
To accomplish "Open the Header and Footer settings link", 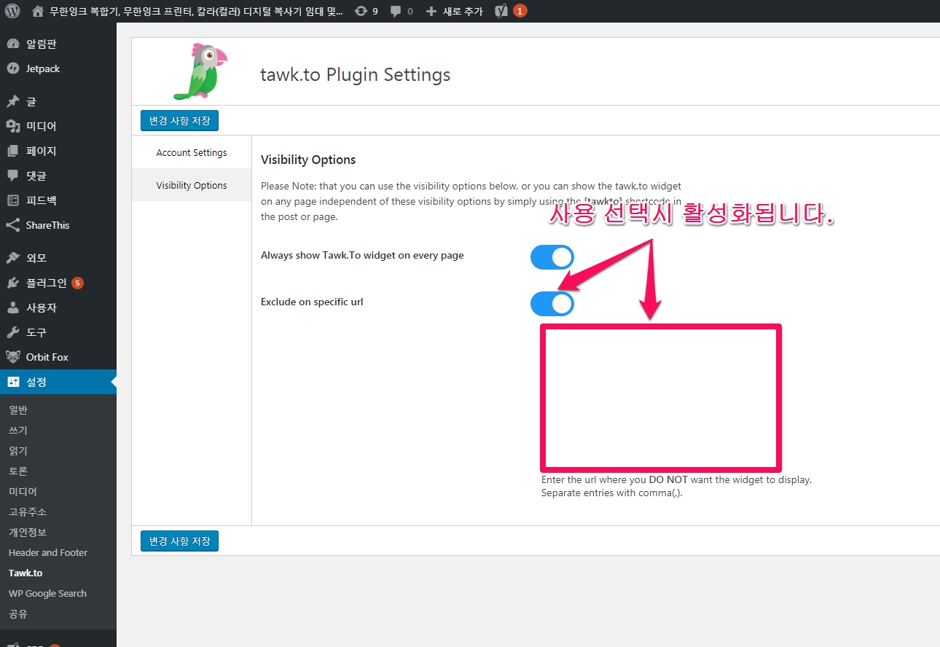I will tap(48, 552).
